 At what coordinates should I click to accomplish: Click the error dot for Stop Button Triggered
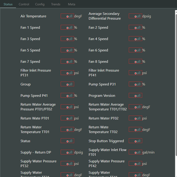(136, 141)
